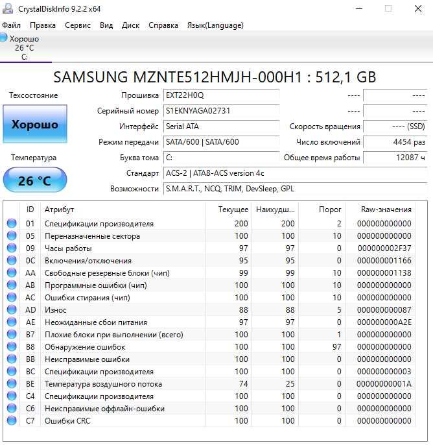Click the Скорость вращения value (SSD)
This screenshot has height=445, width=433.
(x=395, y=126)
